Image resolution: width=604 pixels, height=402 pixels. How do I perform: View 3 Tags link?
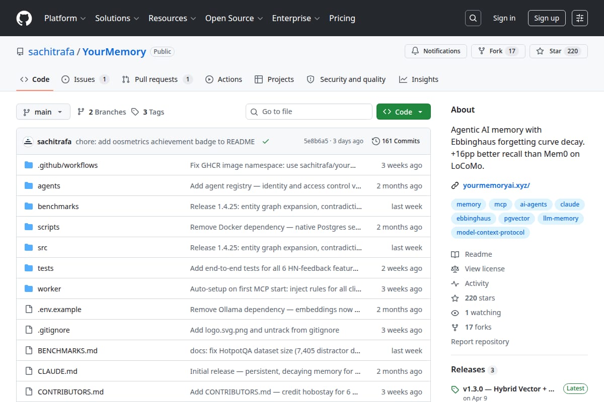tap(147, 112)
